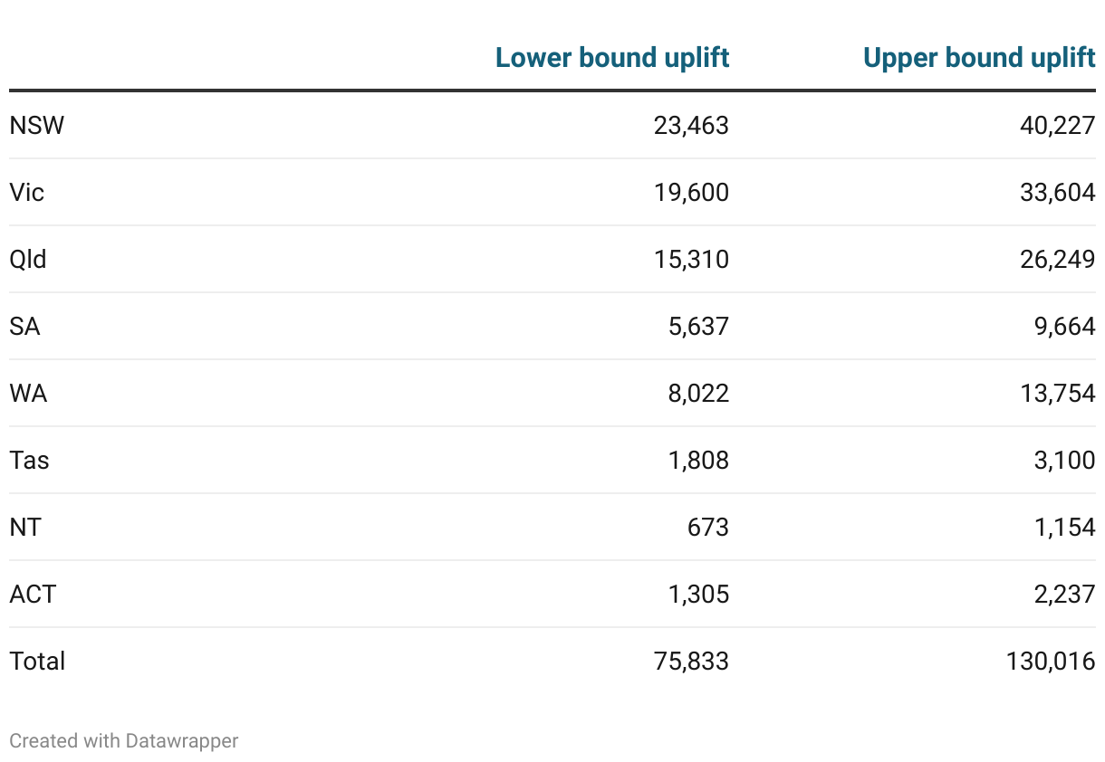Click Qld lower bound value 15,310
The height and width of the screenshot is (762, 1105).
(x=691, y=259)
